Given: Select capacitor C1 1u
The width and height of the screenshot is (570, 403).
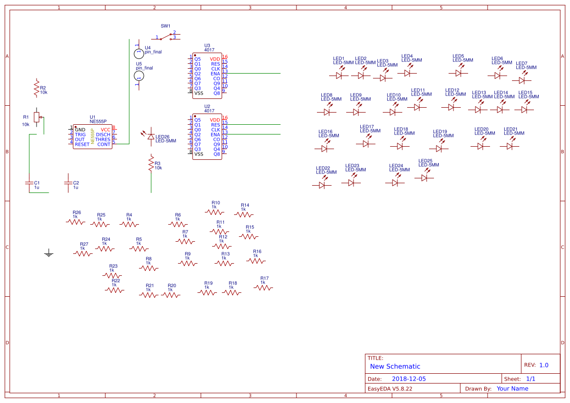Looking at the screenshot, I should 29,183.
